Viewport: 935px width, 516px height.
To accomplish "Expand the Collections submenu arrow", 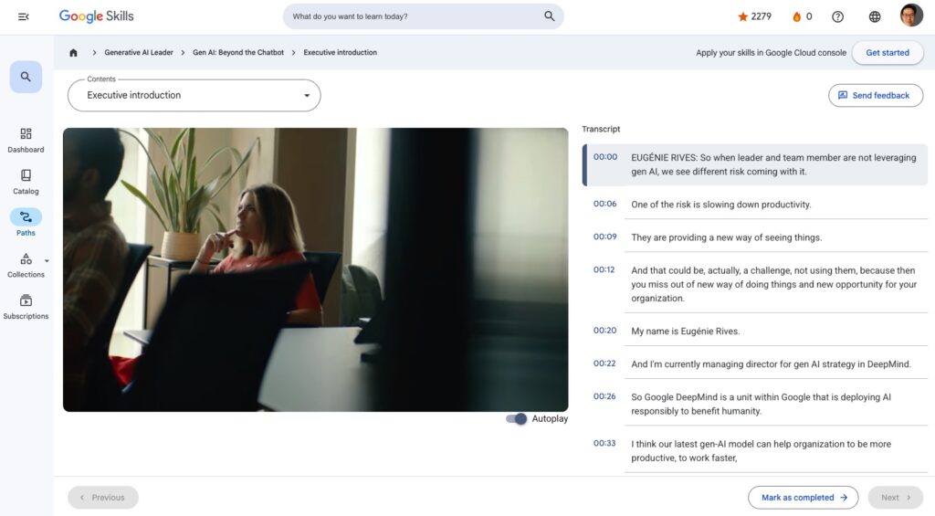I will 47,260.
